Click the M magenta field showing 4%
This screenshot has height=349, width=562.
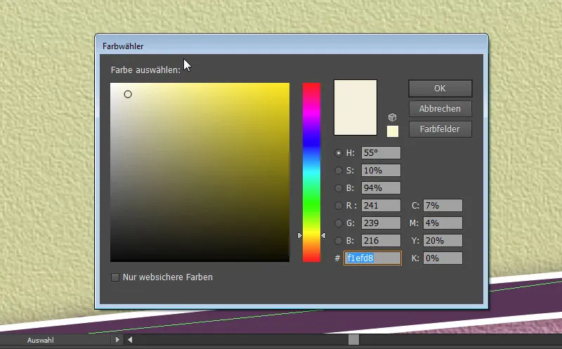tap(443, 223)
